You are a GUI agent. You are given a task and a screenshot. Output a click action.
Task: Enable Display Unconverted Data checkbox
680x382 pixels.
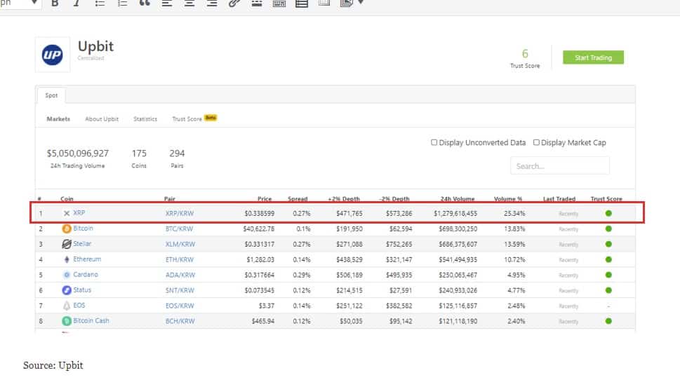coord(434,142)
